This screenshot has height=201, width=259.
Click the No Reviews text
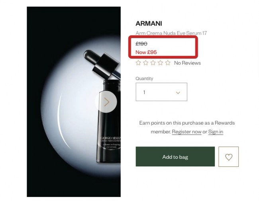[x=187, y=63]
